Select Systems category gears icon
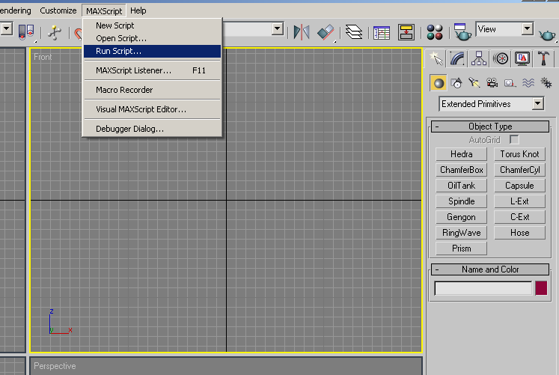 (546, 83)
